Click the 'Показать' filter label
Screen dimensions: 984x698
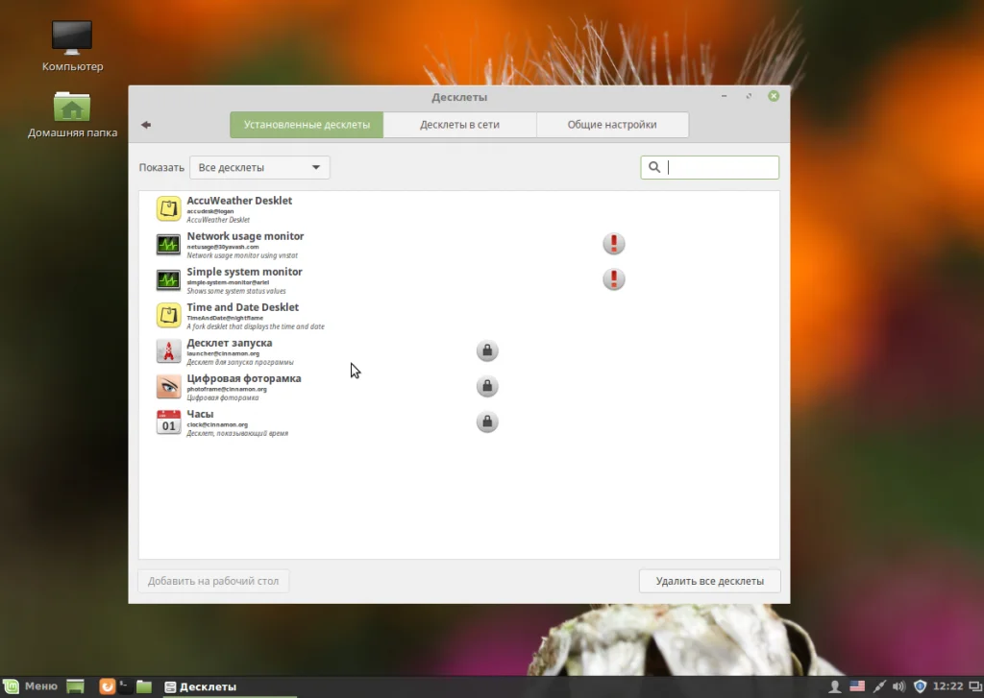pos(161,167)
